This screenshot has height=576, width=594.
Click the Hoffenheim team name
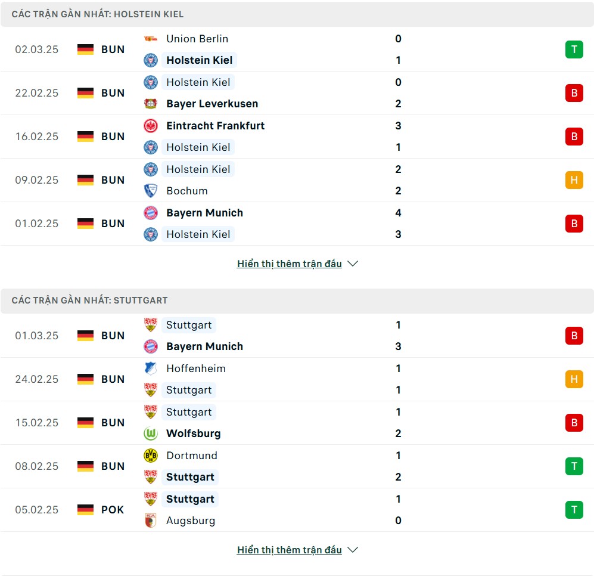click(196, 368)
